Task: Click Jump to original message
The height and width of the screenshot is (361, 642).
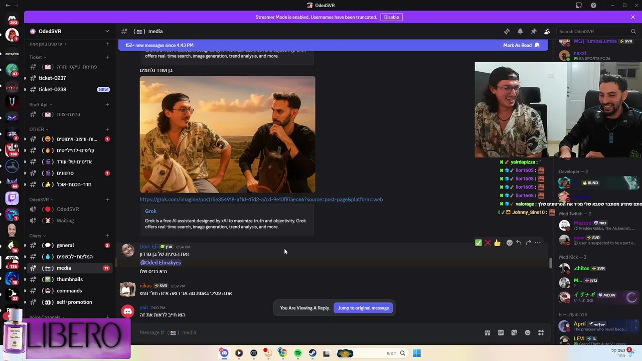Action: (x=363, y=308)
